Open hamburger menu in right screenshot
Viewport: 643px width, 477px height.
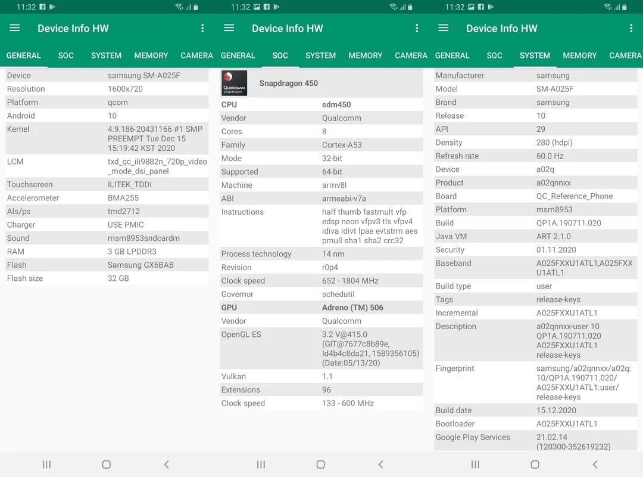(444, 28)
